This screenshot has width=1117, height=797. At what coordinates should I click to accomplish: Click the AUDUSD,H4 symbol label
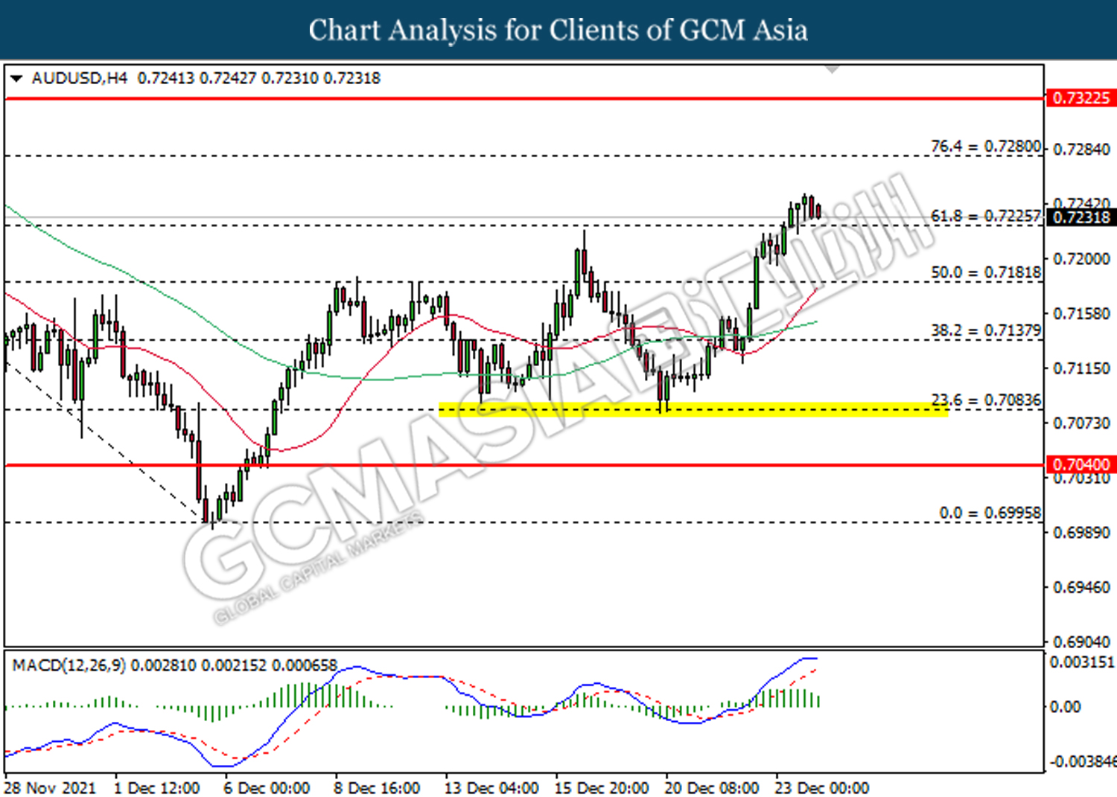[80, 78]
